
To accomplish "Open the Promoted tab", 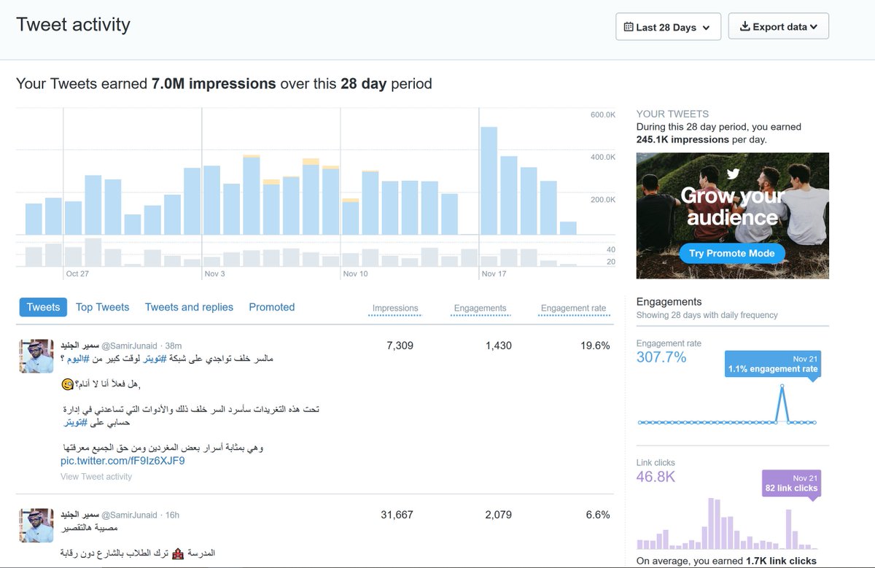I will pos(271,307).
